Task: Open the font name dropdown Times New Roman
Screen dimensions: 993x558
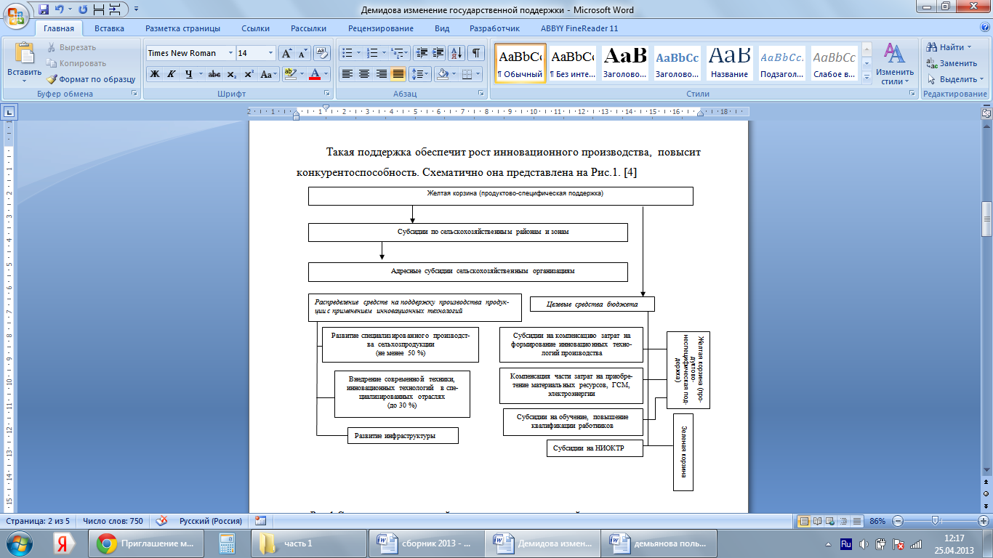Action: pyautogui.click(x=230, y=53)
